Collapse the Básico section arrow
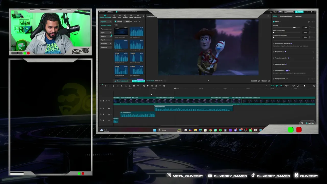 280,22
